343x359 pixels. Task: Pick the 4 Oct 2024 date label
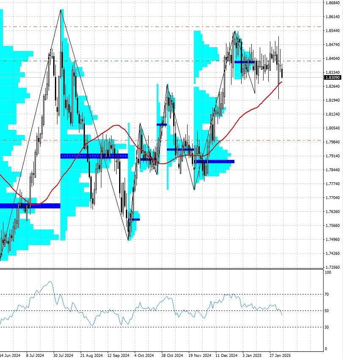[x=144, y=355]
